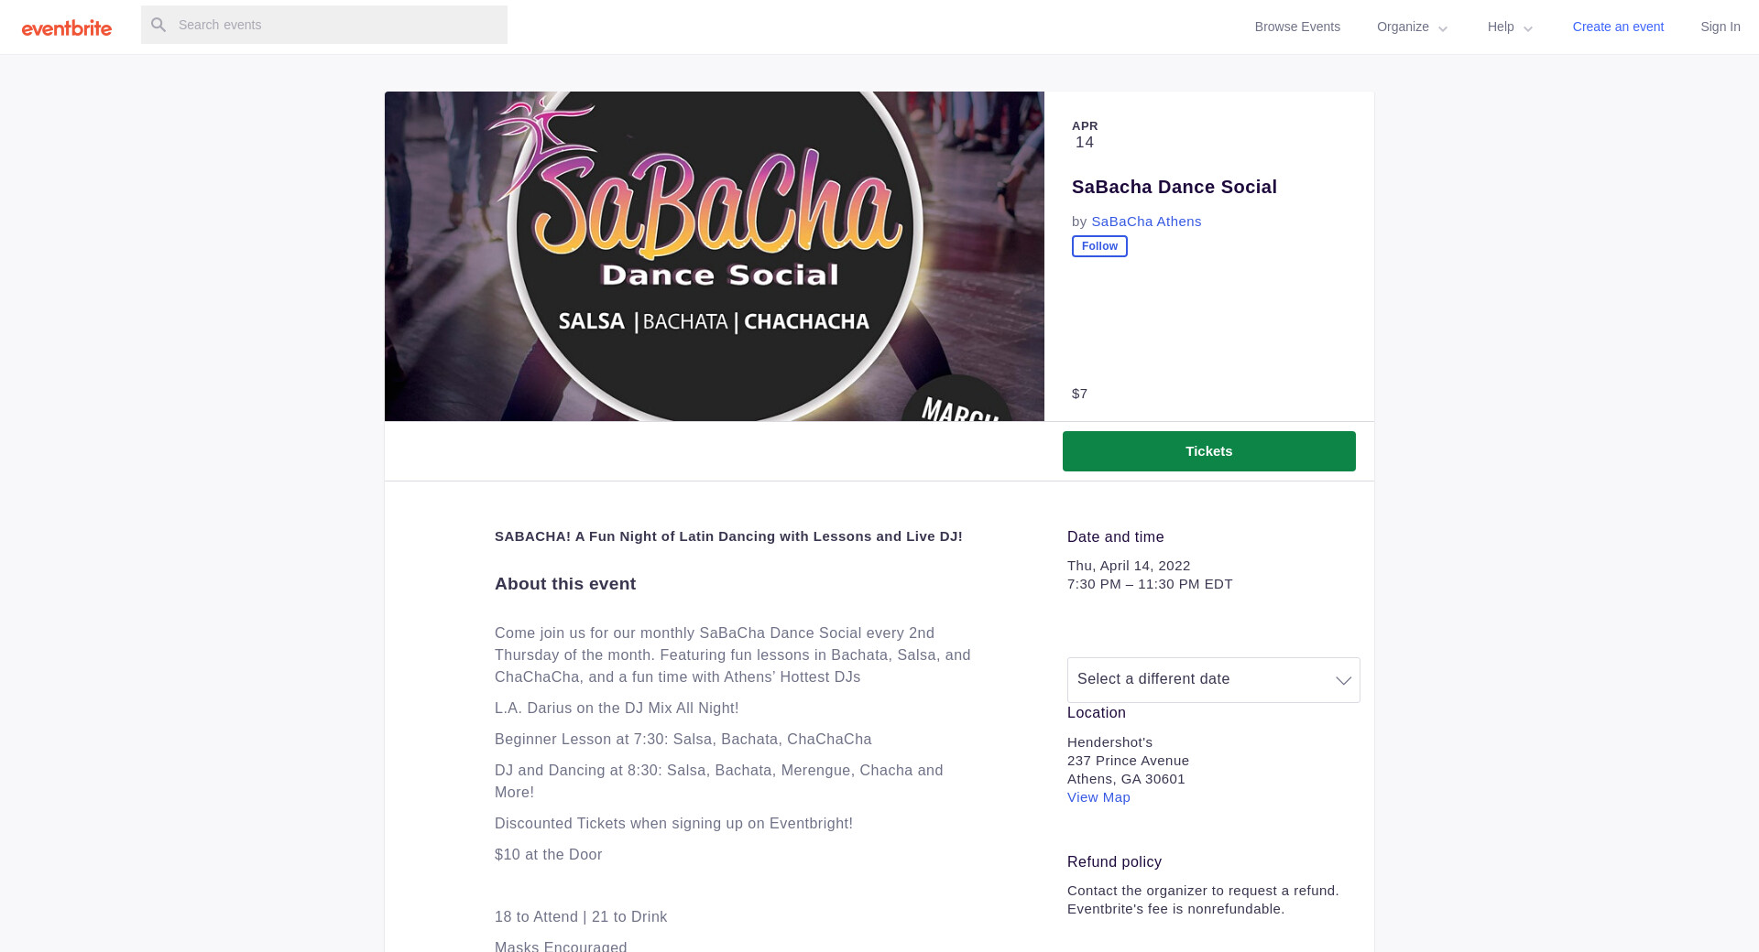Image resolution: width=1759 pixels, height=952 pixels.
Task: Open View Map link
Action: click(x=1098, y=797)
